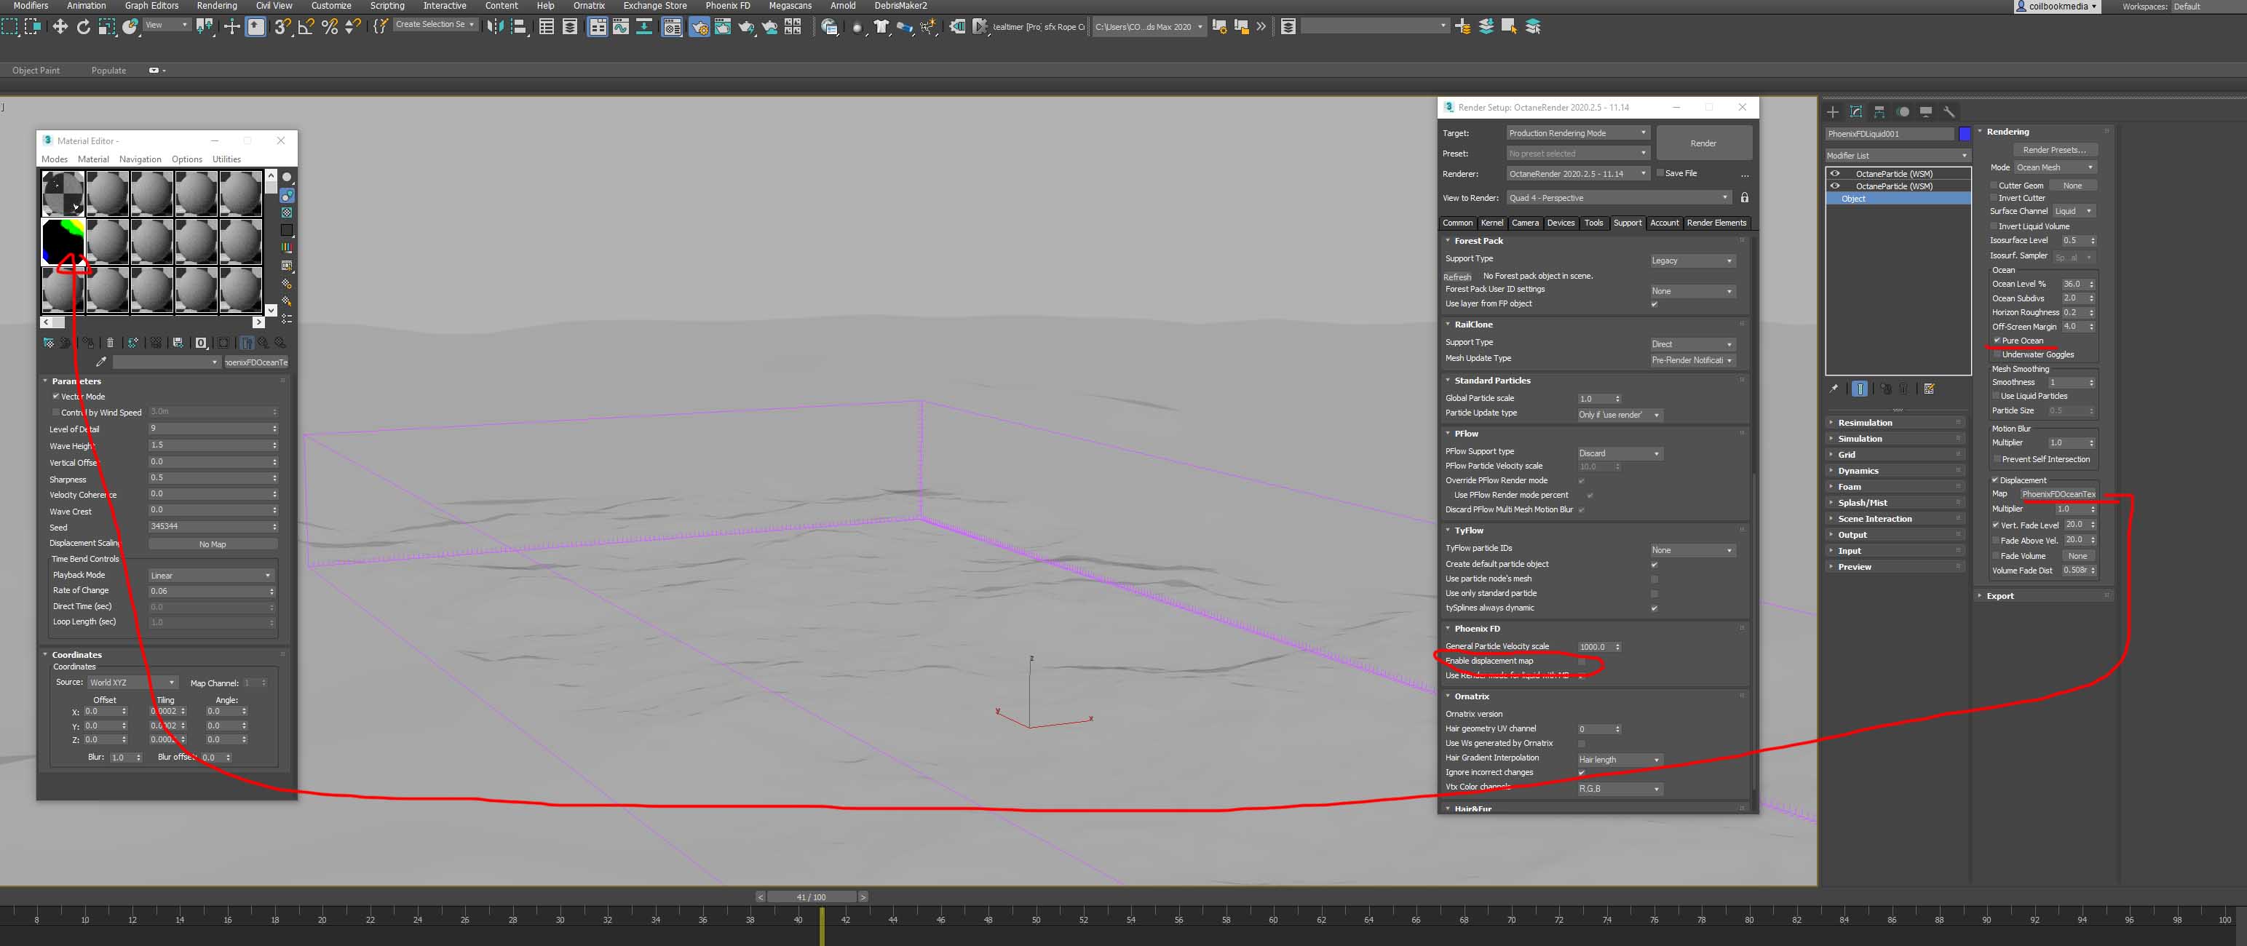Toggle the Angle Snap tool

click(306, 27)
